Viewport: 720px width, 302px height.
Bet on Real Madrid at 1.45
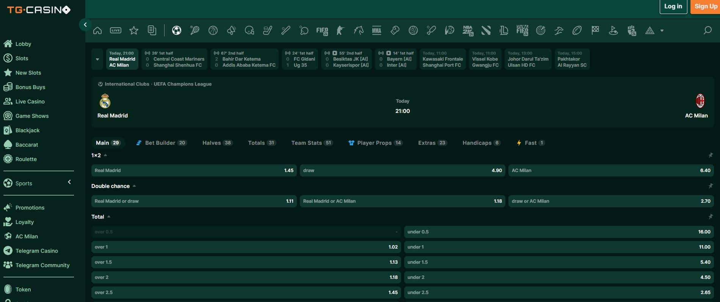click(x=194, y=171)
